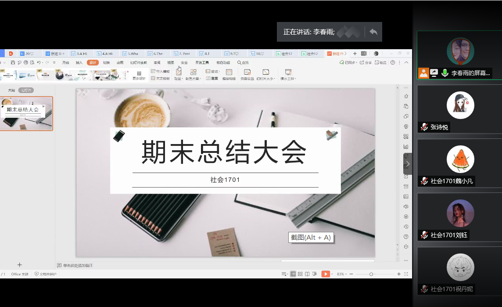Toggle 李春雨's microphone indicator
Viewport: 502px width, 307px height.
pyautogui.click(x=445, y=73)
